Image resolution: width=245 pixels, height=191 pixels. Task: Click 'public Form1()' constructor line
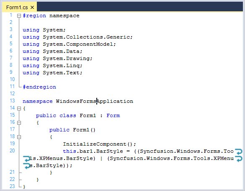(x=72, y=130)
